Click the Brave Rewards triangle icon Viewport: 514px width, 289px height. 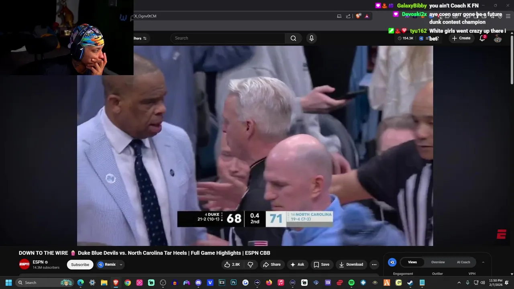pyautogui.click(x=367, y=16)
